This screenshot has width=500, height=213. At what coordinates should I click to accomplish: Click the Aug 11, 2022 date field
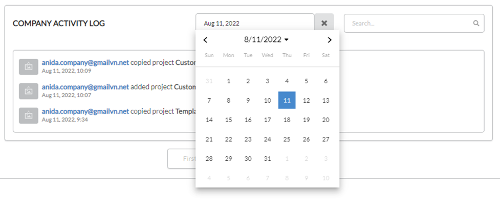255,23
